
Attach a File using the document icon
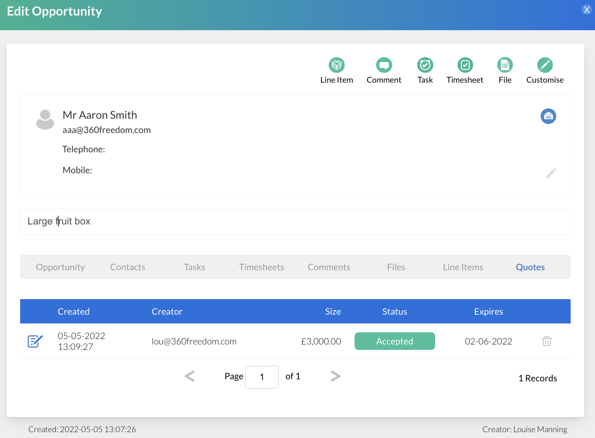coord(505,65)
